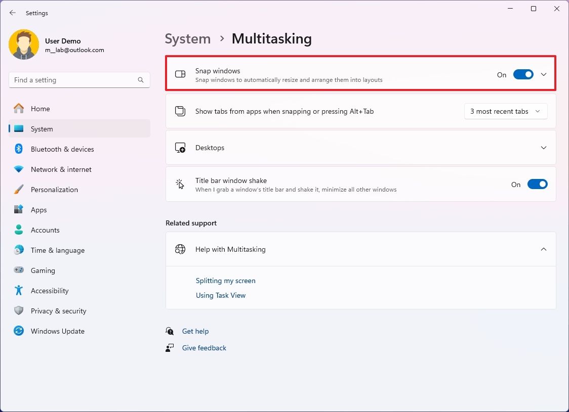Image resolution: width=569 pixels, height=412 pixels.
Task: Select System in the breadcrumb navigation
Action: point(188,38)
